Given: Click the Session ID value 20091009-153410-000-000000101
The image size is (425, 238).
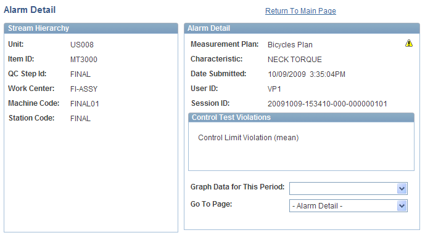Looking at the screenshot, I should 328,104.
